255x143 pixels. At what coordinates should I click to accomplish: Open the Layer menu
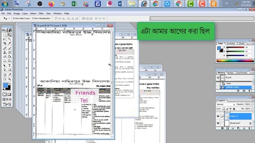tap(25, 13)
